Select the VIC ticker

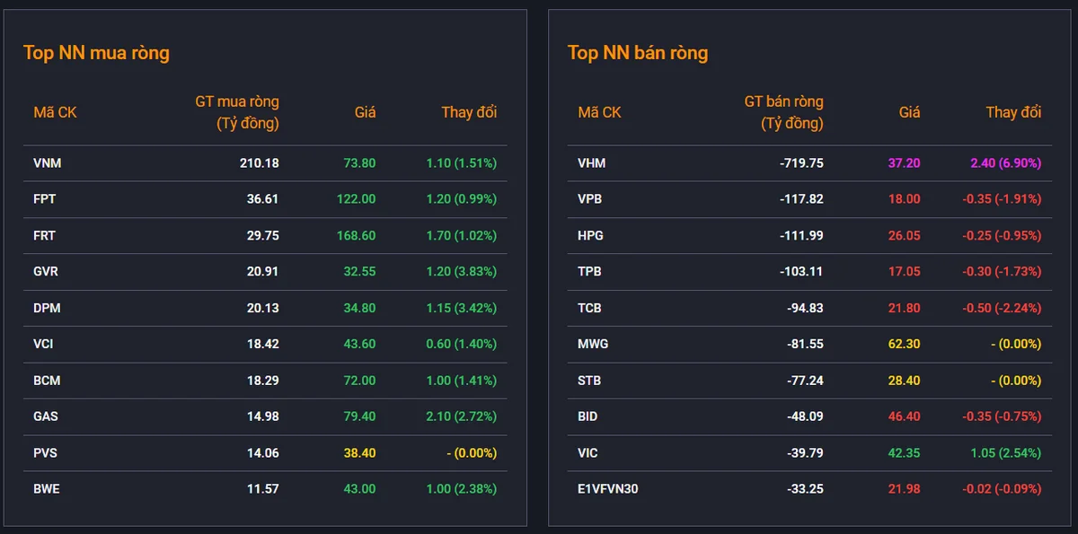[x=588, y=453]
